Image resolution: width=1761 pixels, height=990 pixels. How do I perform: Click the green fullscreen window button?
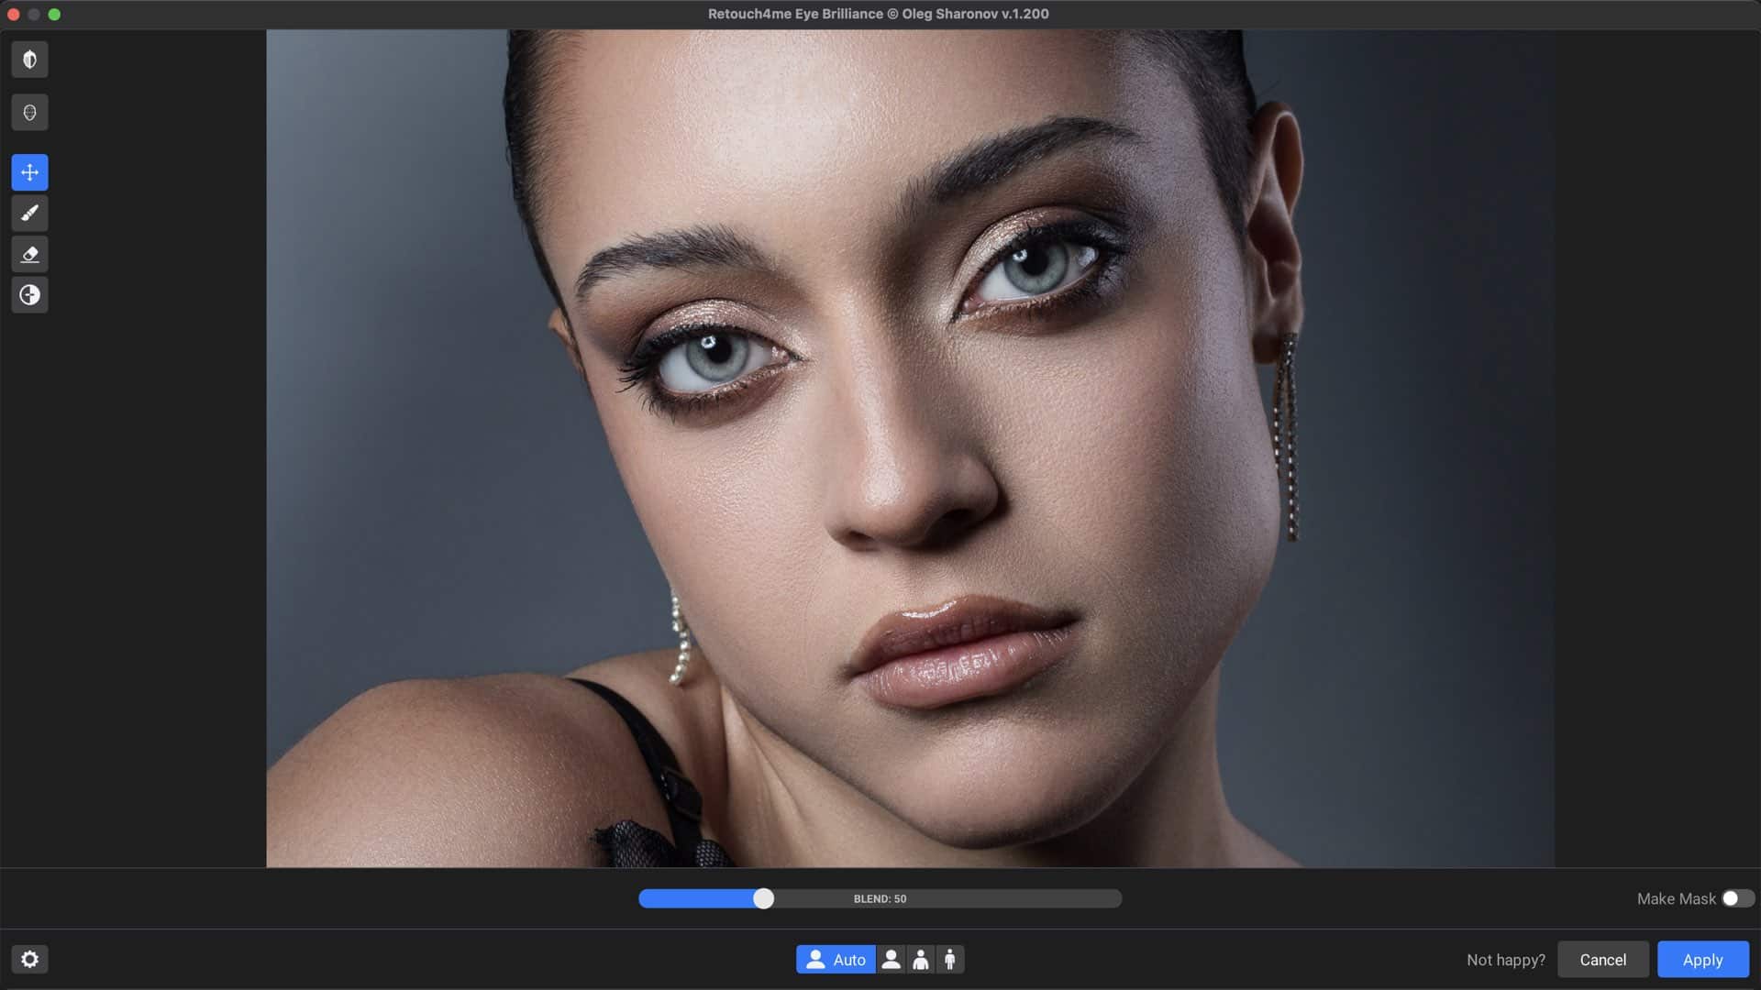click(54, 14)
